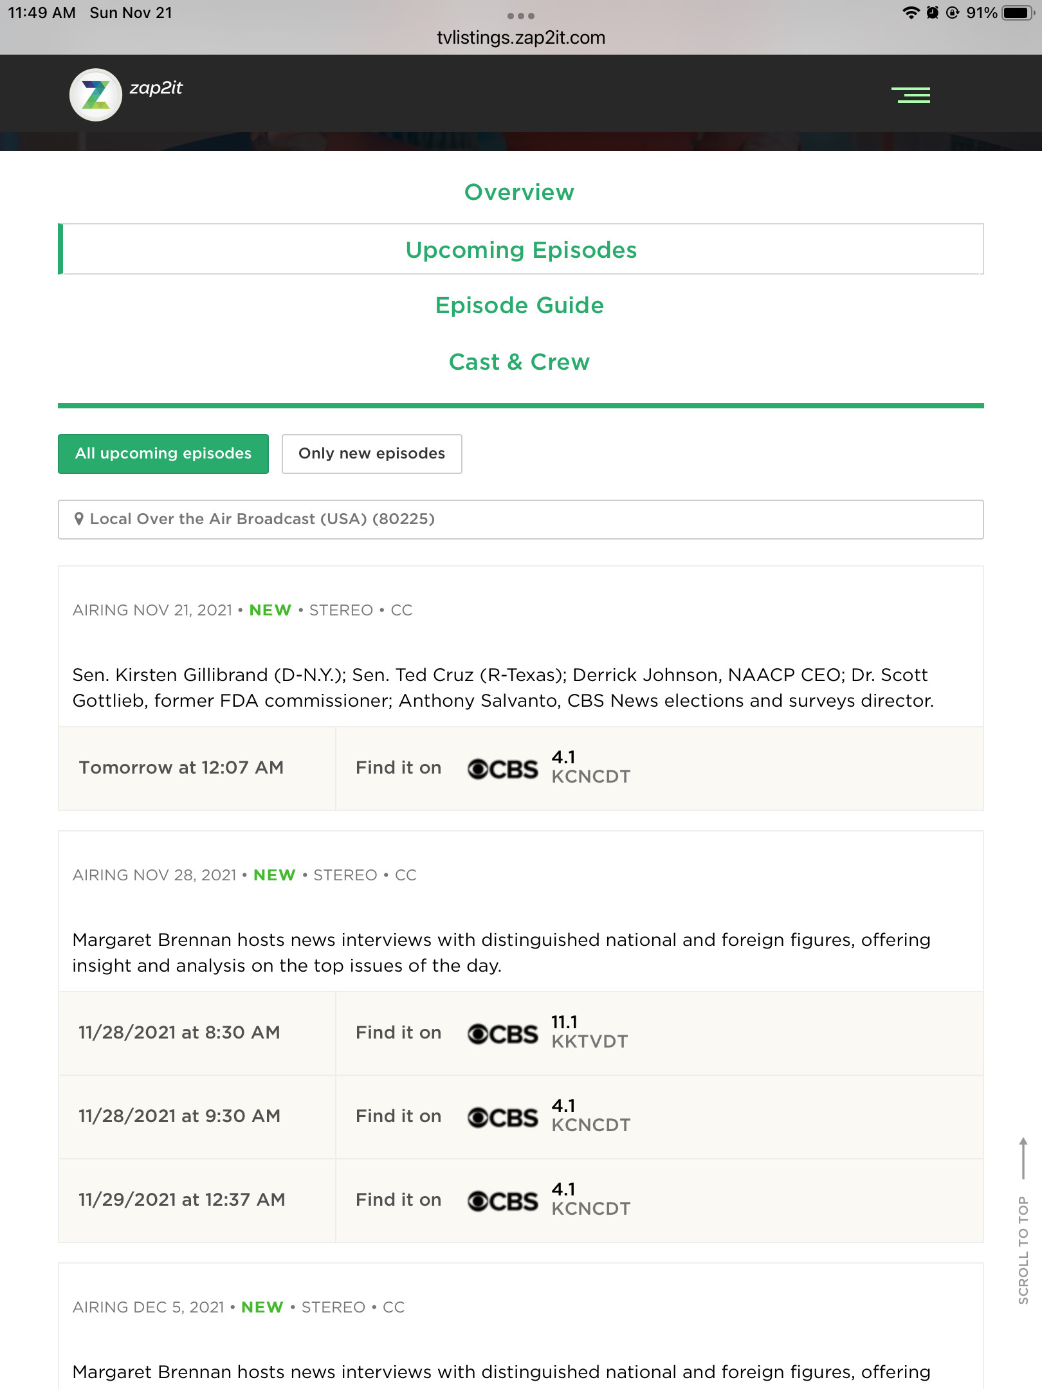
Task: Switch to Only new episodes filter
Action: [372, 454]
